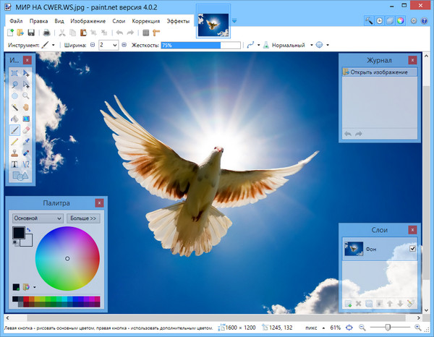Select the Magic Wand tool
The height and width of the screenshot is (337, 434).
click(x=15, y=107)
